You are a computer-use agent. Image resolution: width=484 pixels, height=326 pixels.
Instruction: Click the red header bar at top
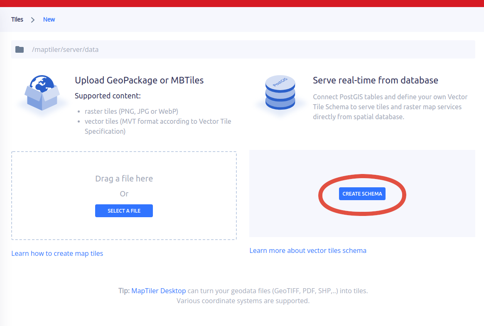tap(242, 3)
